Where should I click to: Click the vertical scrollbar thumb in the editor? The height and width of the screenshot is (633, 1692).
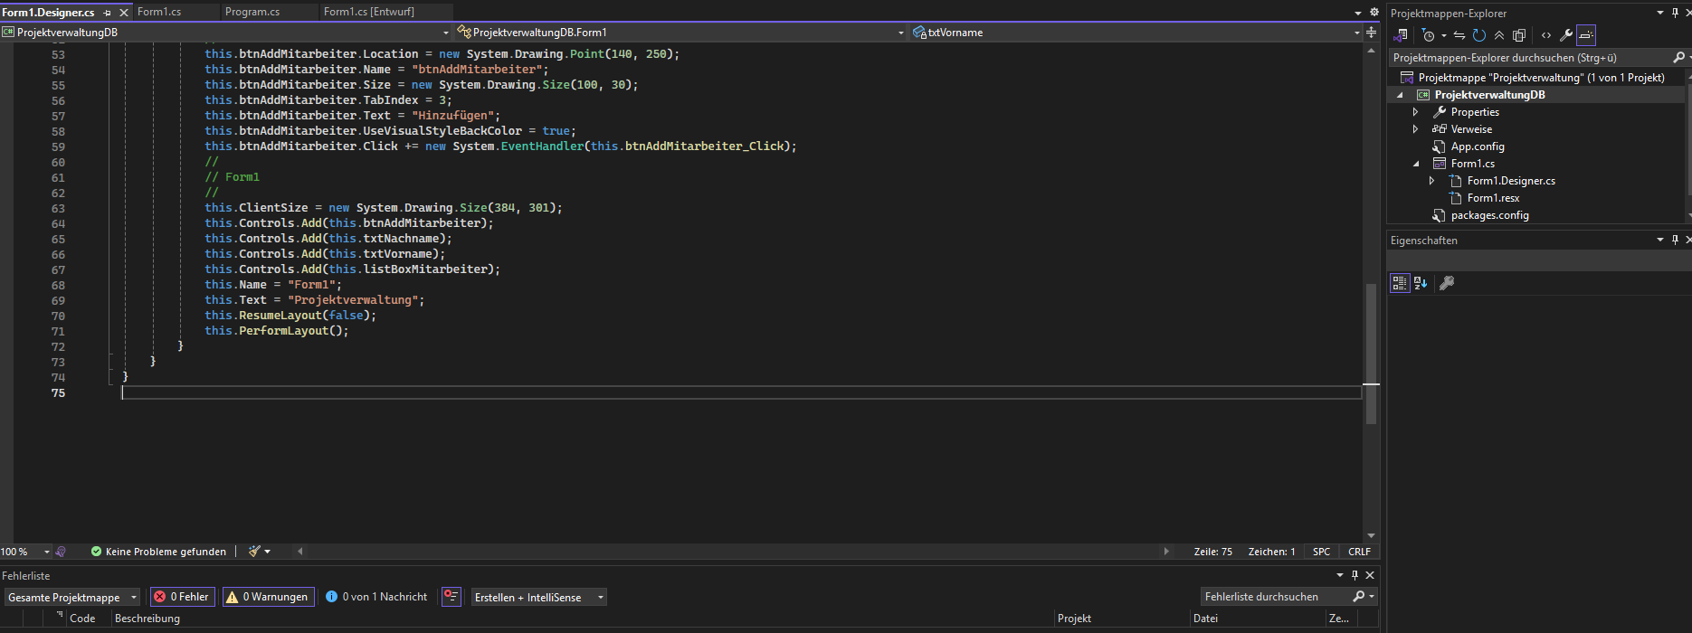(1371, 353)
